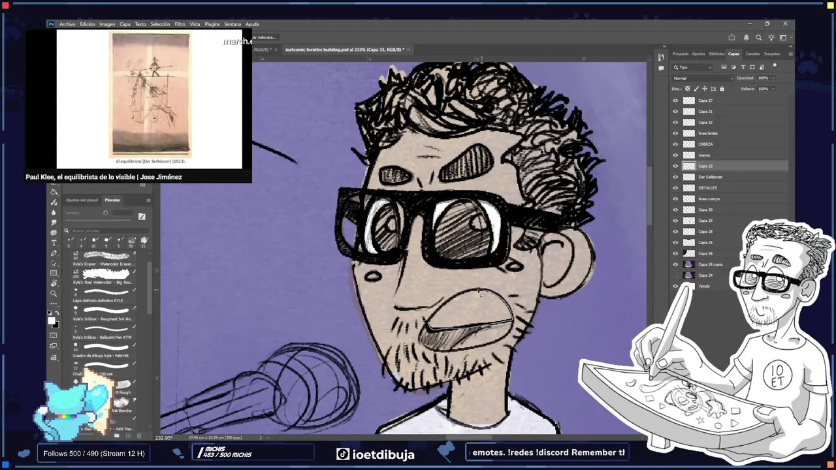Viewport: 836px width, 470px height.
Task: Switch to the Ajustes panel tab
Action: (x=699, y=54)
